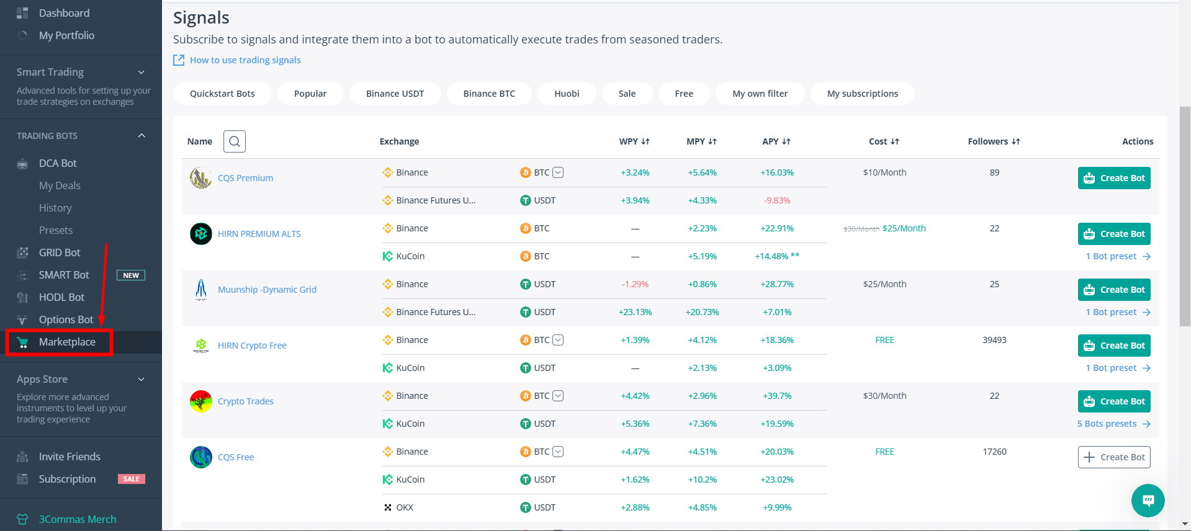Open the CQS Premium signal link

[245, 178]
